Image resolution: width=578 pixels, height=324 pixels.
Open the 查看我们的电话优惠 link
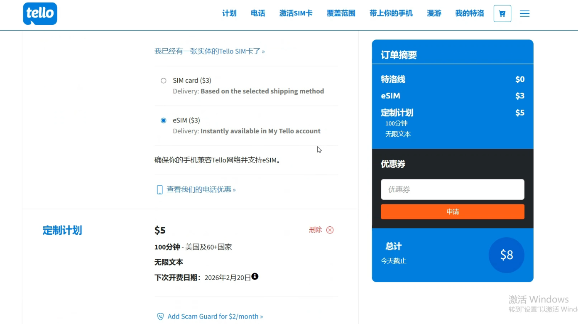pyautogui.click(x=201, y=189)
